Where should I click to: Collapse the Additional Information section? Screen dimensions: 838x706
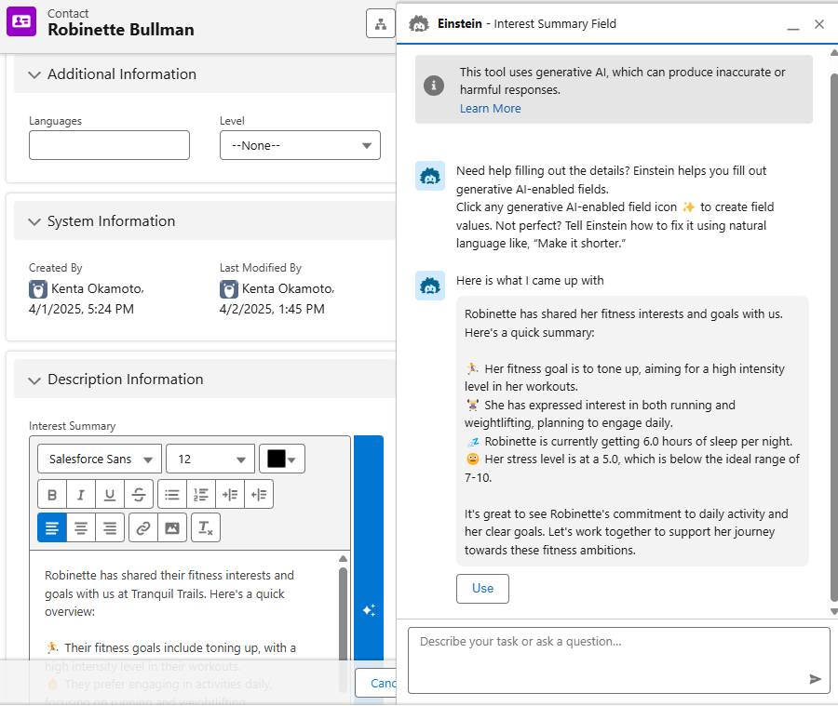point(34,74)
